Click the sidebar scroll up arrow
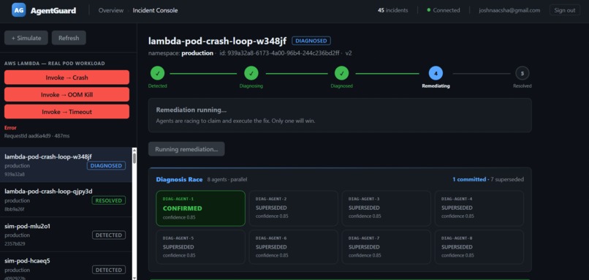This screenshot has height=280, width=589. click(134, 150)
